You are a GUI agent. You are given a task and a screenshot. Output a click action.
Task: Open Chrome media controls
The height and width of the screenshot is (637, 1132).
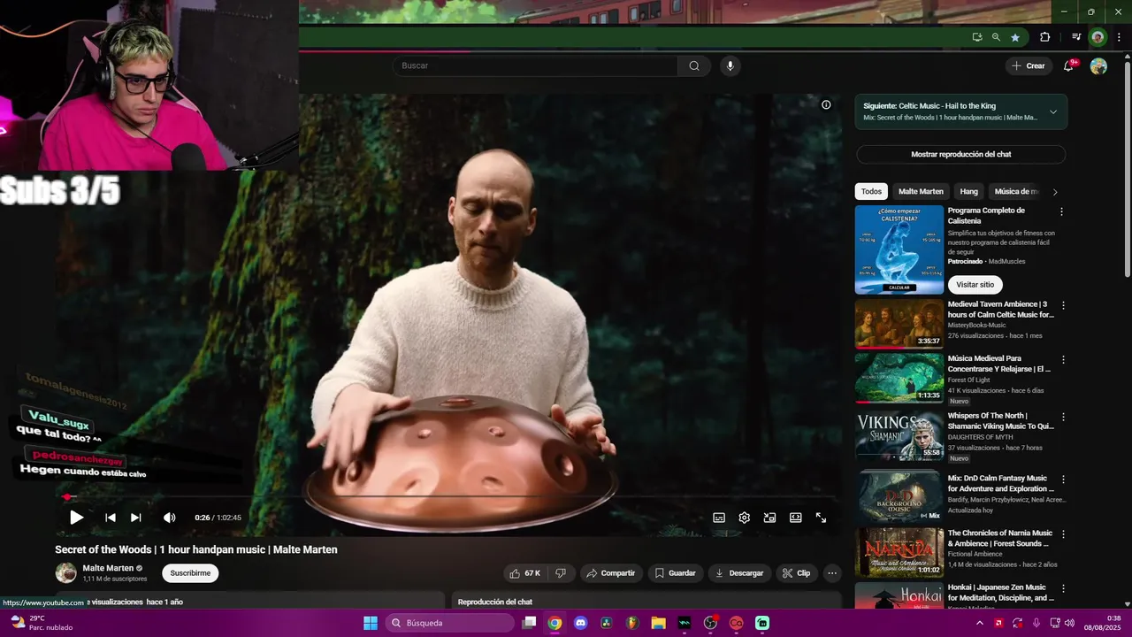[x=1076, y=37]
